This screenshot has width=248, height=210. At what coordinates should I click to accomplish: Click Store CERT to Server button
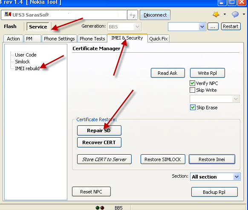(104, 159)
